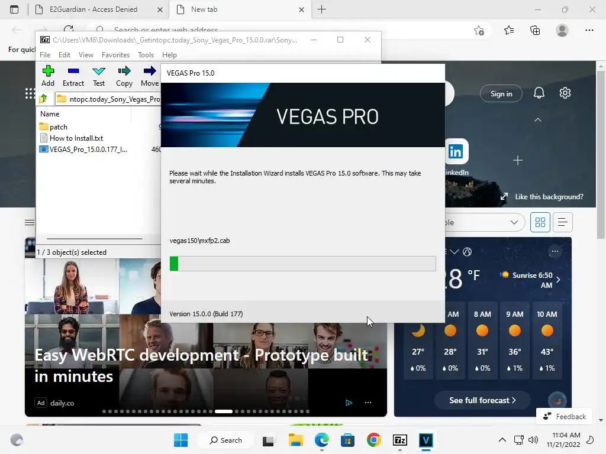Click the Windows Start button
The image size is (606, 454).
point(180,440)
